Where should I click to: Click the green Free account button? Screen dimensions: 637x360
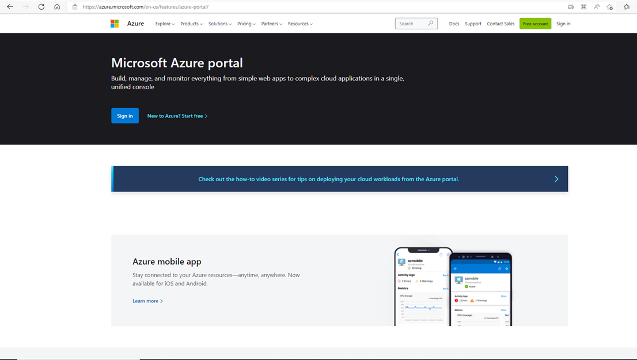point(536,24)
